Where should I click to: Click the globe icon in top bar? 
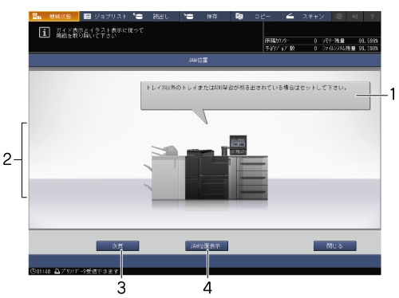339,17
